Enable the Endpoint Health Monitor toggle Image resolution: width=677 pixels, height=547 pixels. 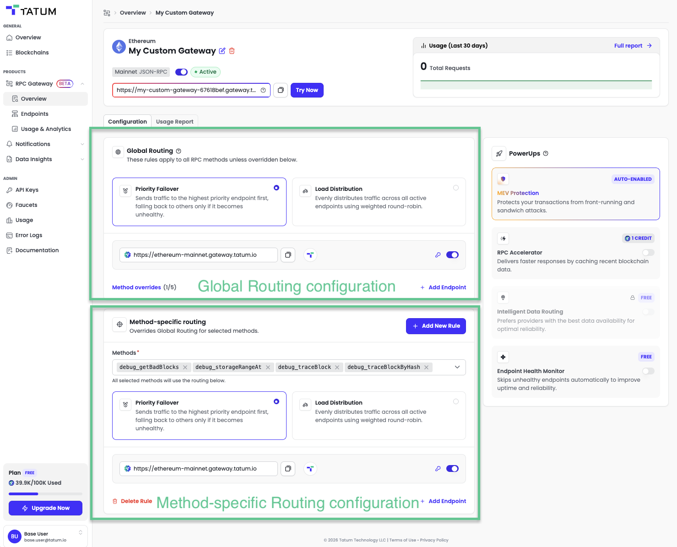[648, 371]
